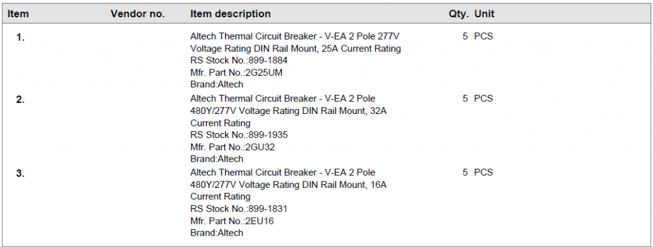Image resolution: width=653 pixels, height=247 pixels.
Task: Click the Vendor no. column header
Action: 138,14
